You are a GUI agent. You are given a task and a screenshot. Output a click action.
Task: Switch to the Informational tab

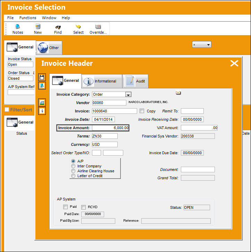(x=102, y=81)
